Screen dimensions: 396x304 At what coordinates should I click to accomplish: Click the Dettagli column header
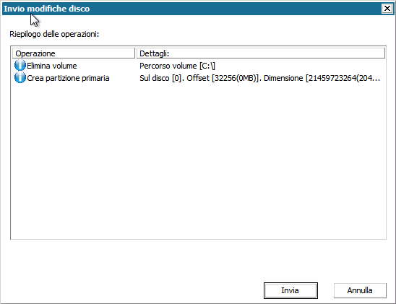click(261, 53)
